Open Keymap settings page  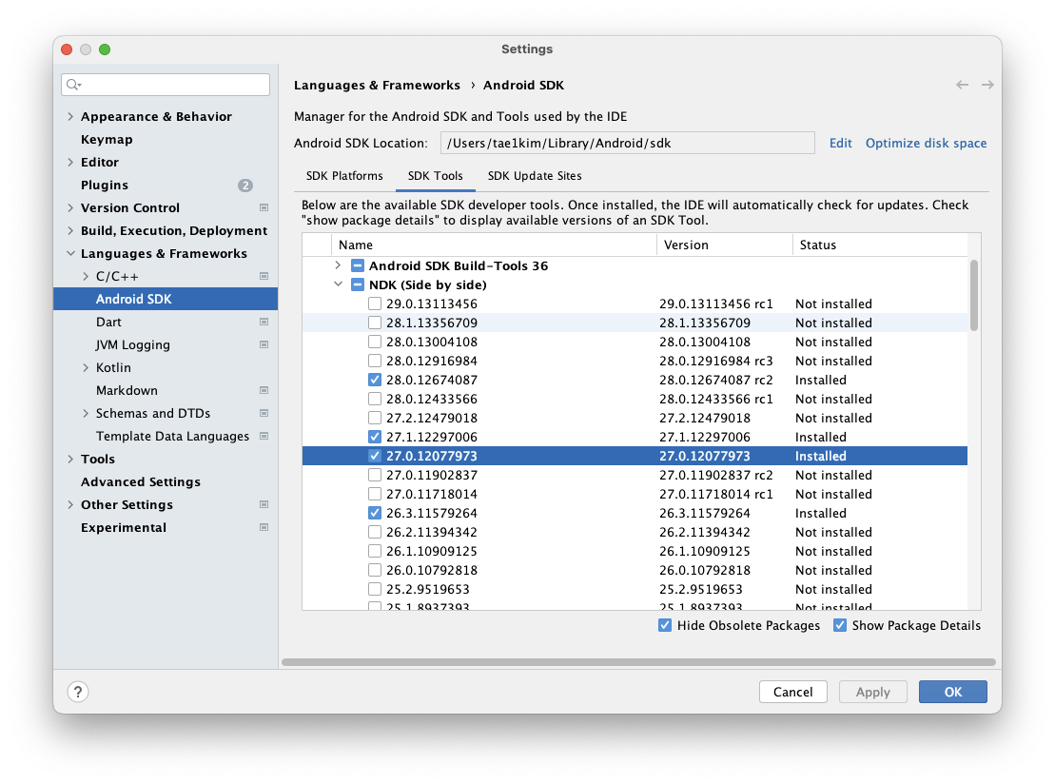pyautogui.click(x=107, y=139)
